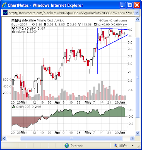Click the vertical scrollbar up arrow
Image resolution: width=142 pixels, height=150 pixels.
[x=138, y=19]
